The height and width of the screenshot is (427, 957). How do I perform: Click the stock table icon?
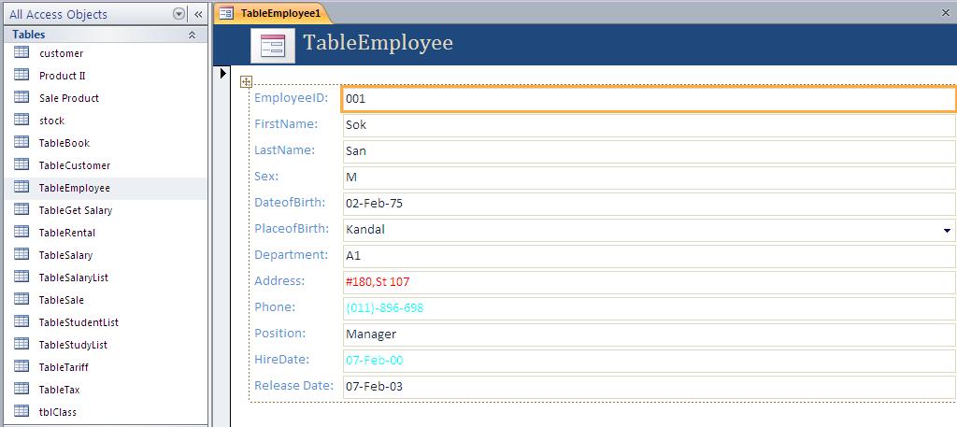[21, 121]
